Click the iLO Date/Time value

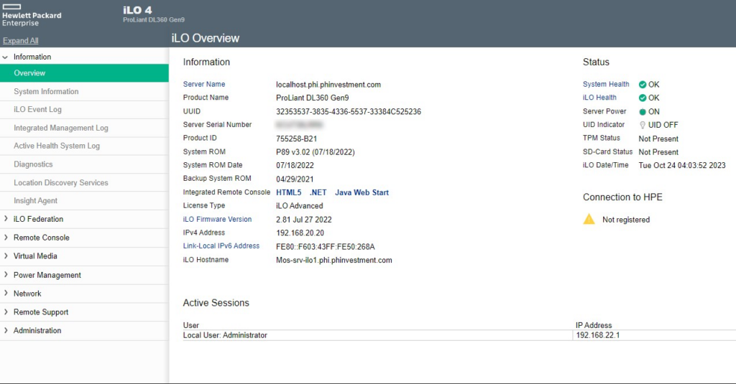click(x=682, y=165)
